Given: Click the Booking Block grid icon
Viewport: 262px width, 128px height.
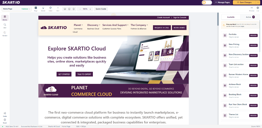Looking at the screenshot, I should [225, 96].
